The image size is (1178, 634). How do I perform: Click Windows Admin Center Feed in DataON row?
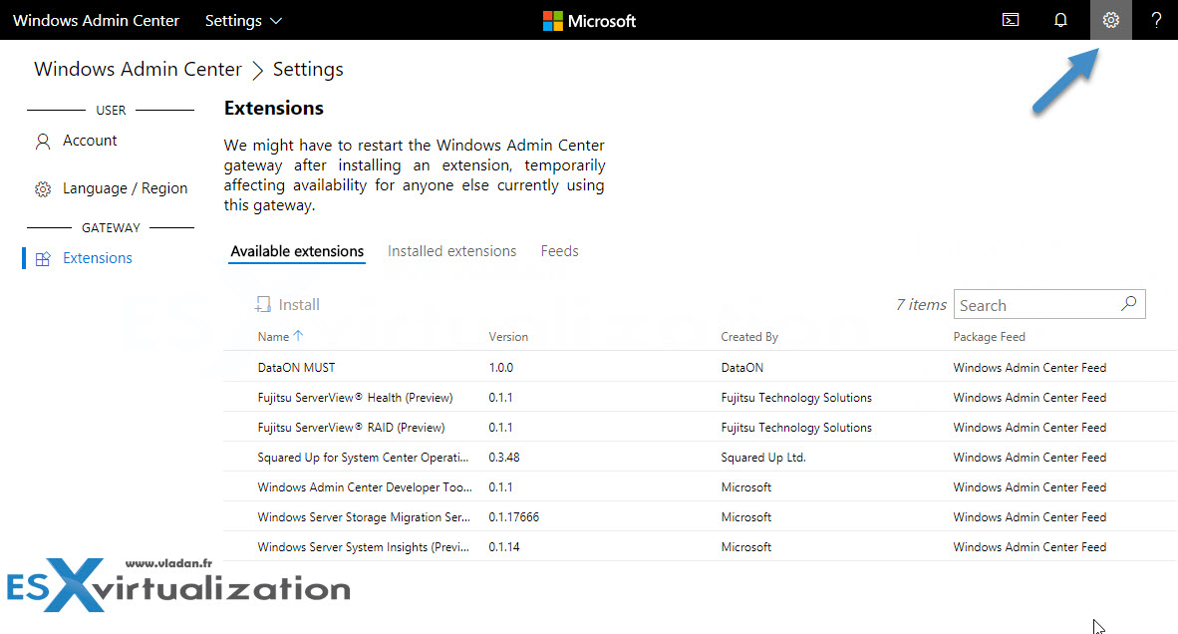[x=1030, y=367]
